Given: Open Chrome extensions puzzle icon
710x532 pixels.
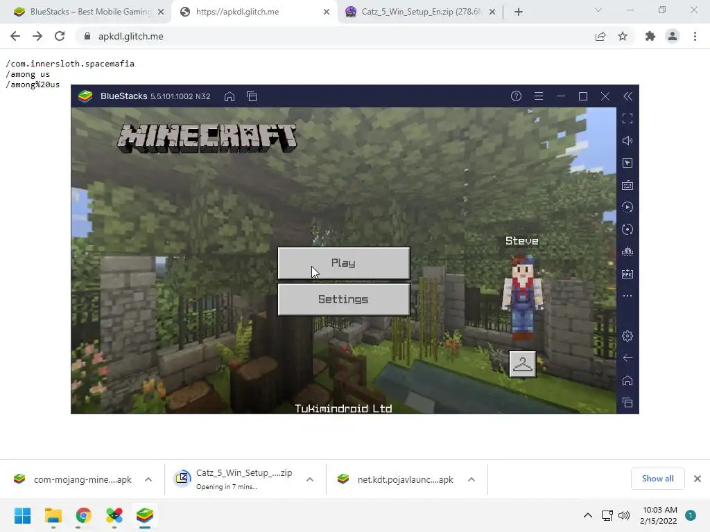Looking at the screenshot, I should click(650, 36).
